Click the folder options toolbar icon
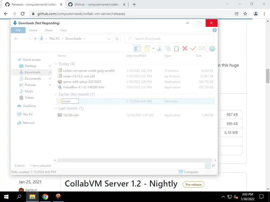The height and width of the screenshot is (202, 270). click(x=147, y=49)
